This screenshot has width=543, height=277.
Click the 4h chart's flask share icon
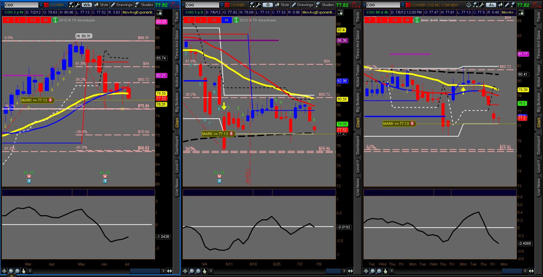coord(475,5)
